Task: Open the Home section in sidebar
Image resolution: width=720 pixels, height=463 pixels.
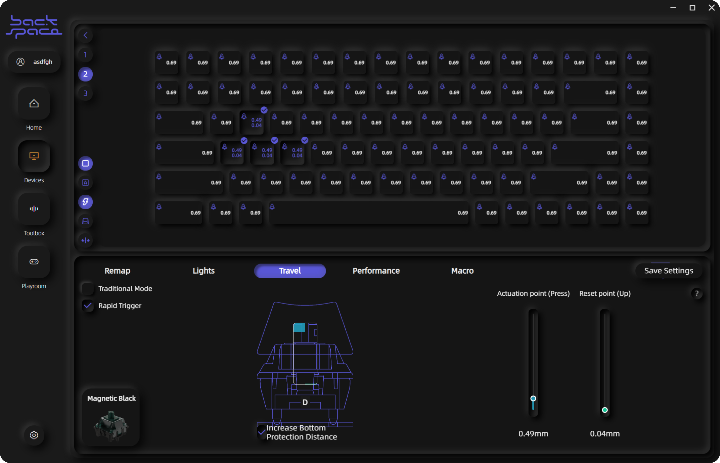Action: 34,104
